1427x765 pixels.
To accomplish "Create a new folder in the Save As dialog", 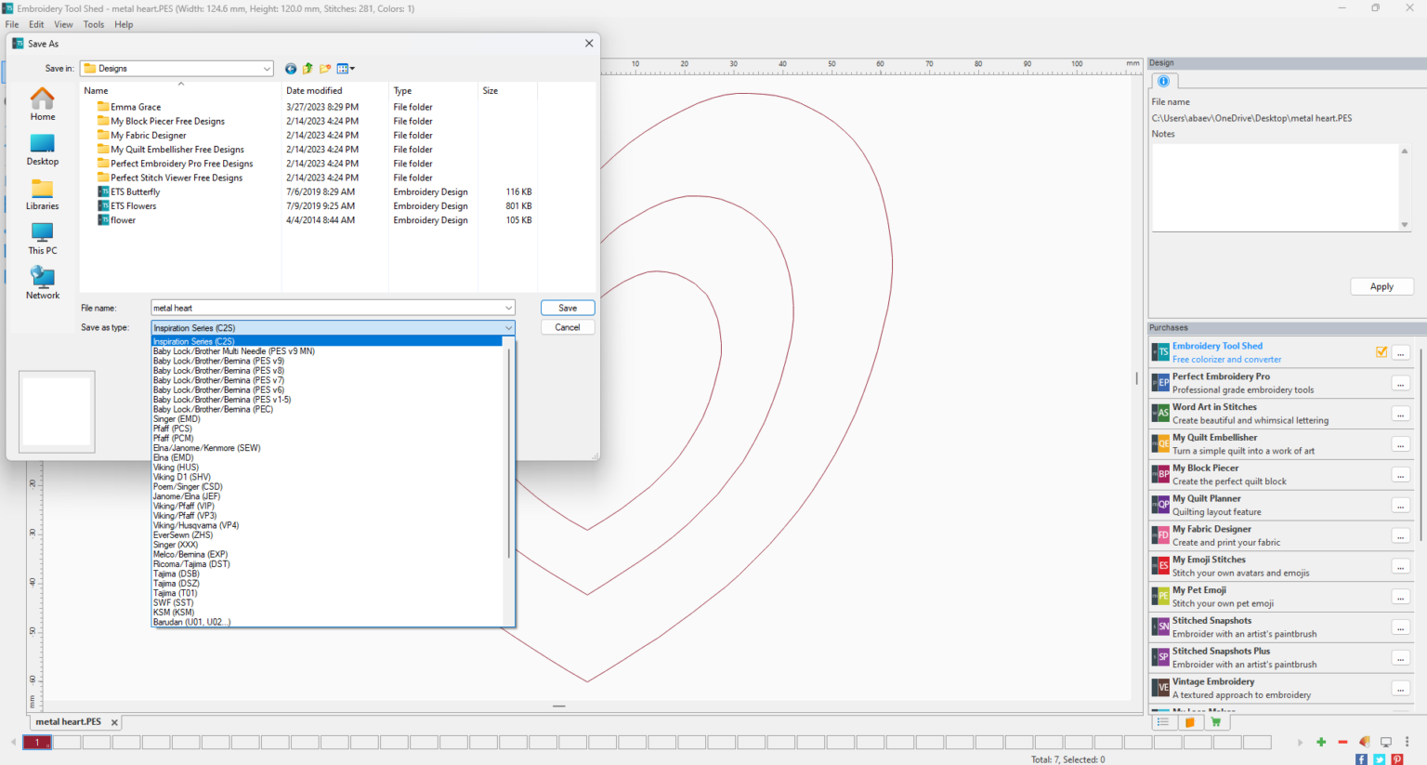I will coord(324,68).
